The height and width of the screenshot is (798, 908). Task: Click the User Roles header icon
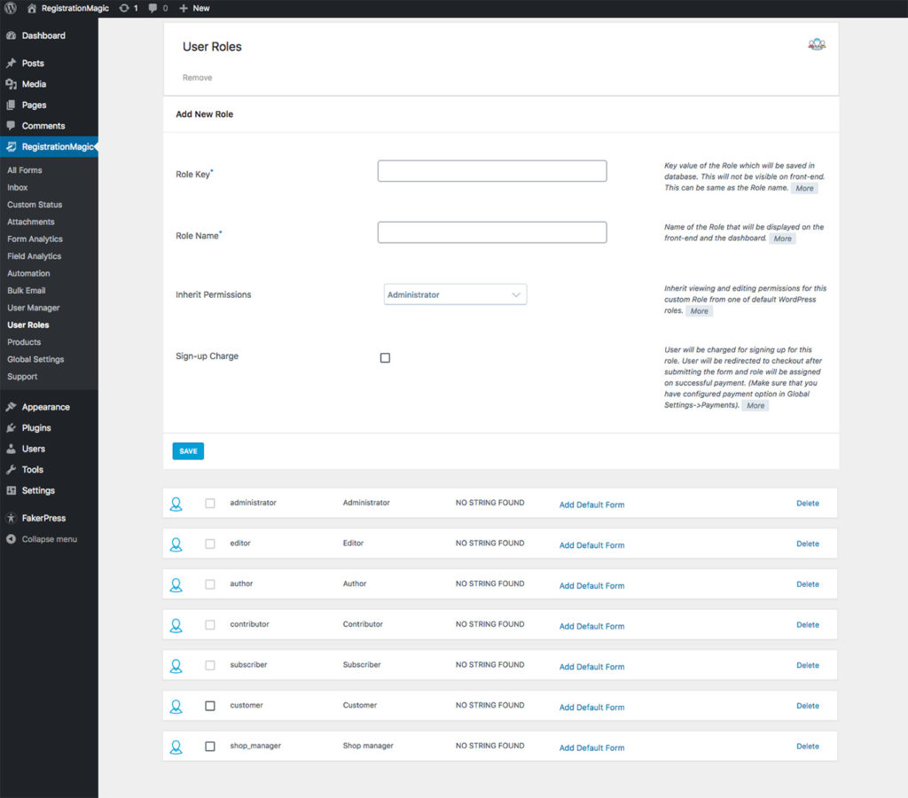(x=816, y=44)
